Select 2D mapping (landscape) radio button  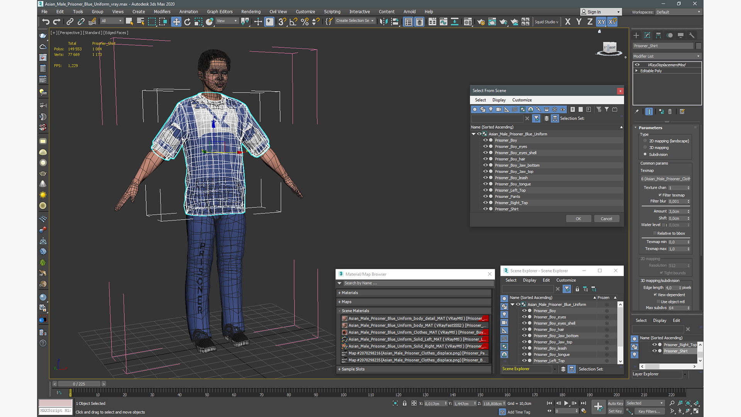point(645,141)
